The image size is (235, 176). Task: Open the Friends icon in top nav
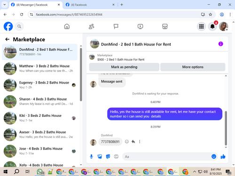(x=92, y=26)
